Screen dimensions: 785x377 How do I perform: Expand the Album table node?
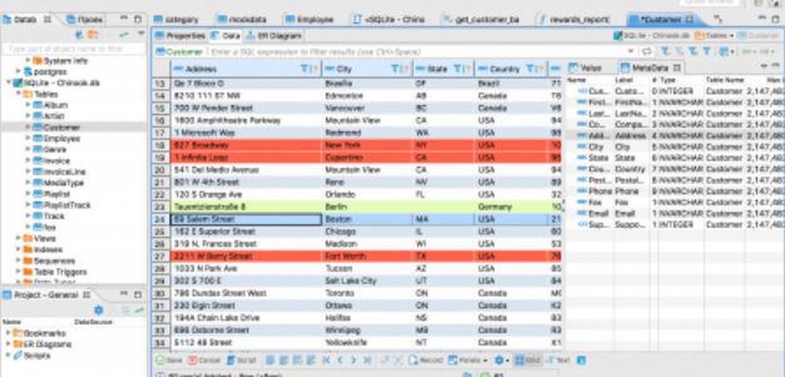tap(28, 105)
